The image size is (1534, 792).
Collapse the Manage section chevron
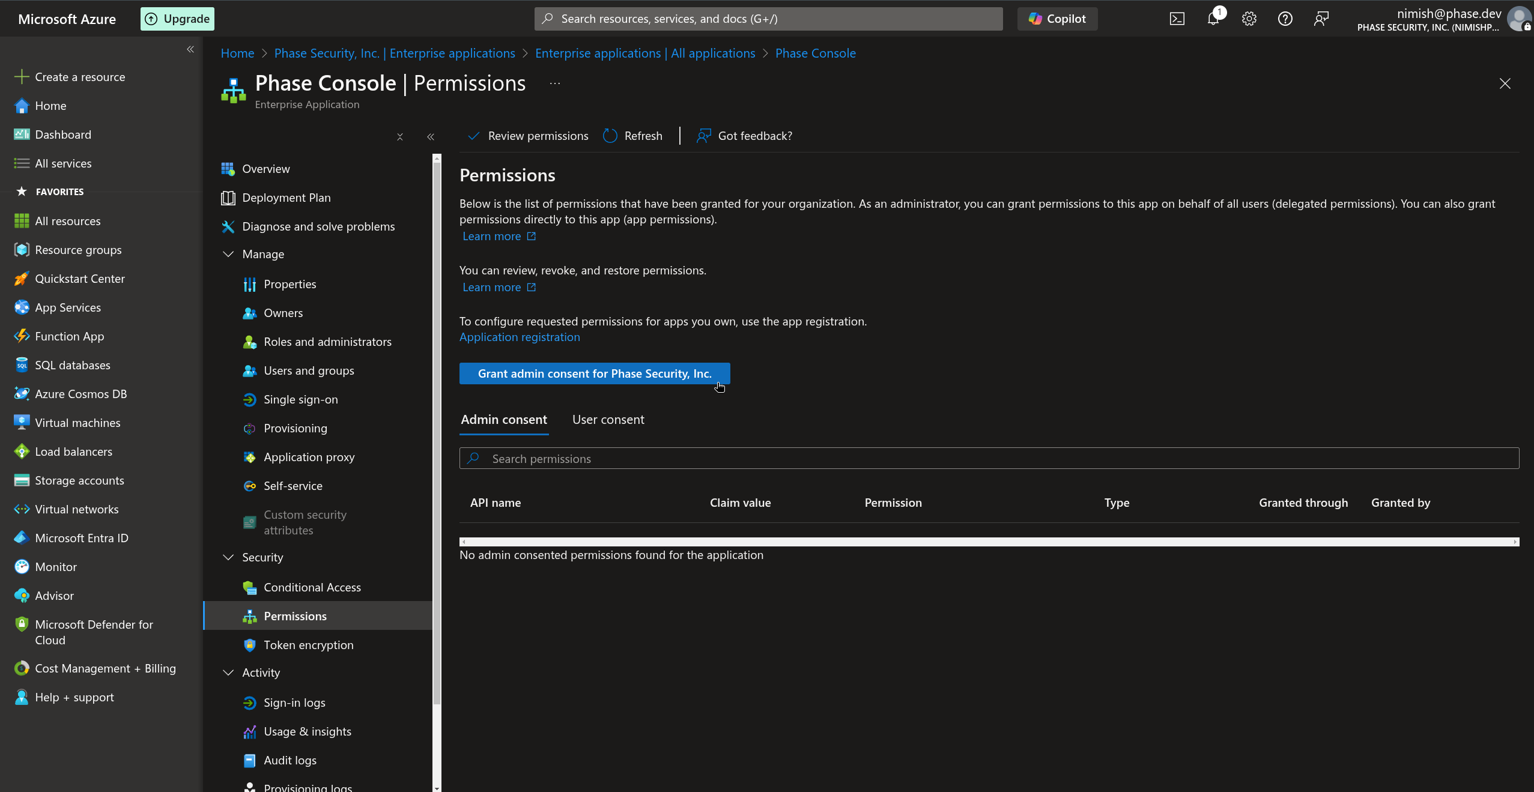228,254
